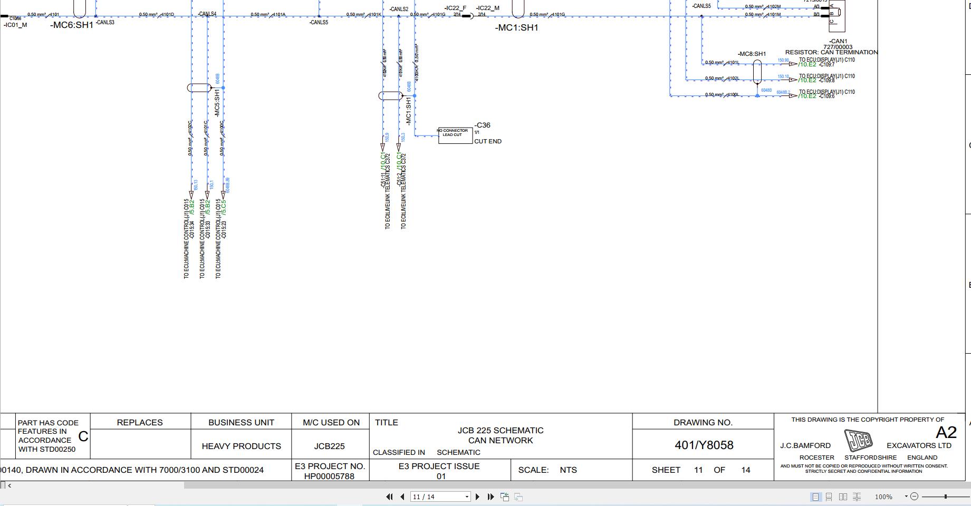Click the -MC6:SH1 label
Viewport: 971px width, 506px height.
click(72, 25)
